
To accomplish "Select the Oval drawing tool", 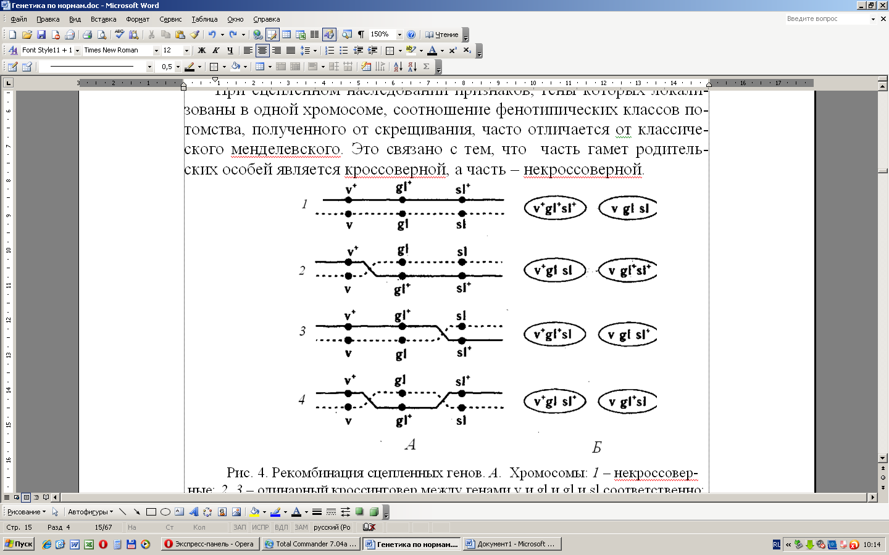I will pos(165,512).
